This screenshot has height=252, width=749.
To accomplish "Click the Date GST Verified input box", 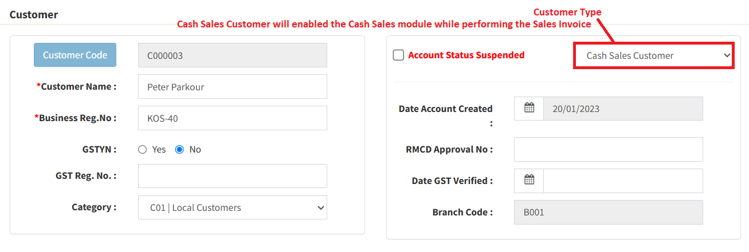I will click(x=622, y=181).
